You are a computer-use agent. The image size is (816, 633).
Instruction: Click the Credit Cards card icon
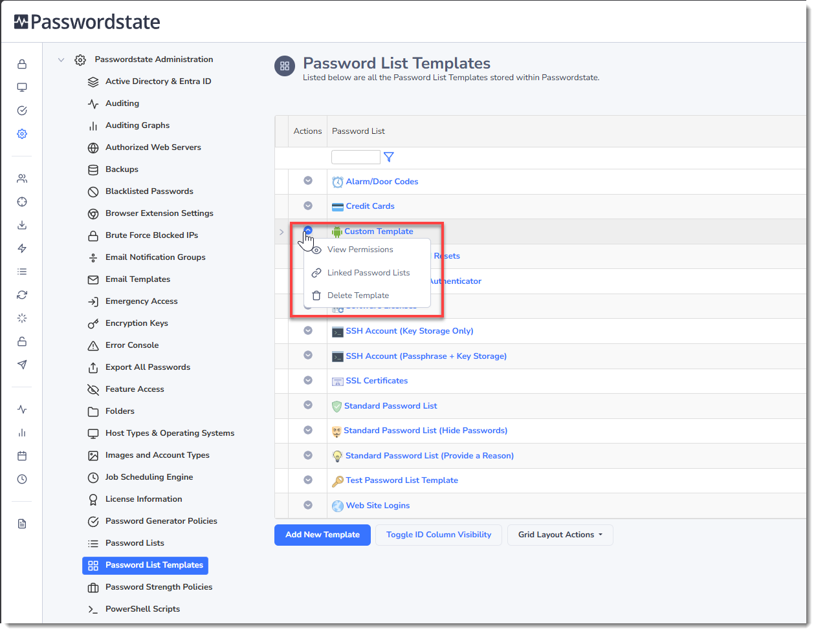coord(338,207)
